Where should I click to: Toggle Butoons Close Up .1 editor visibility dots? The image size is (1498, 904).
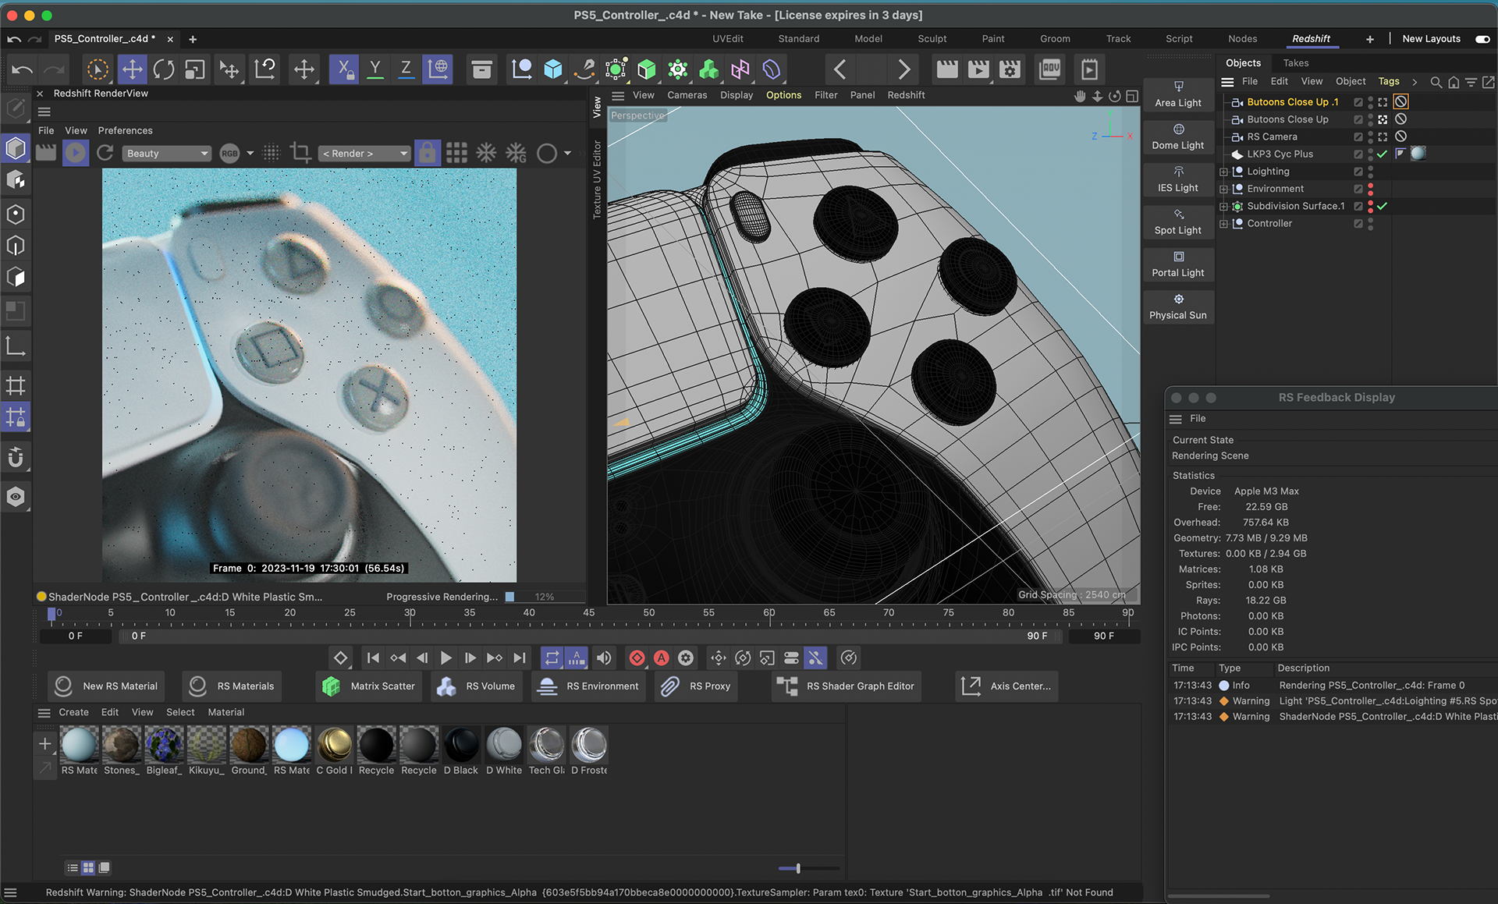(x=1371, y=102)
